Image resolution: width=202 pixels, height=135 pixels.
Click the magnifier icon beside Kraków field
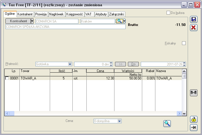coord(119,21)
